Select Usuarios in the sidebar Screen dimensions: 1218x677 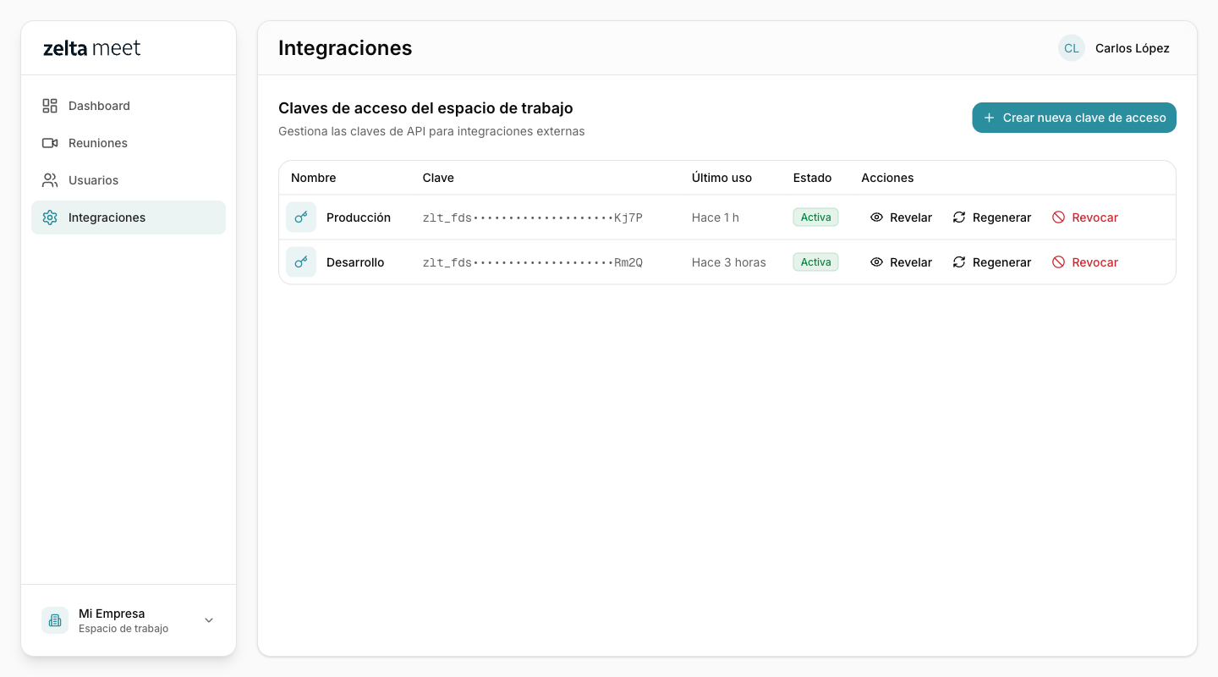(93, 179)
